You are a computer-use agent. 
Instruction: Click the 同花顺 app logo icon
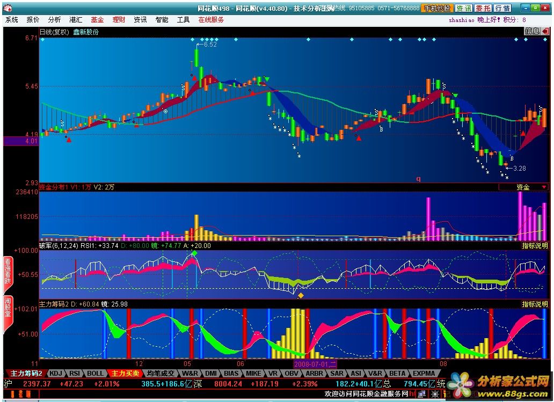pos(8,8)
